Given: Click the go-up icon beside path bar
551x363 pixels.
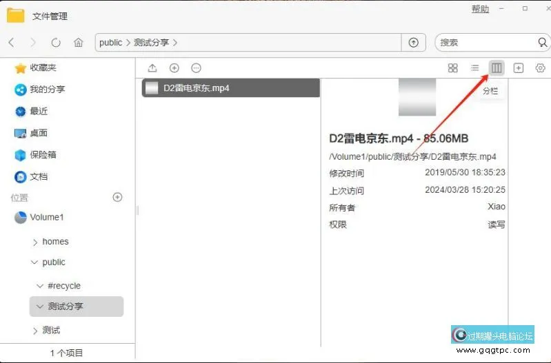Looking at the screenshot, I should (x=414, y=43).
